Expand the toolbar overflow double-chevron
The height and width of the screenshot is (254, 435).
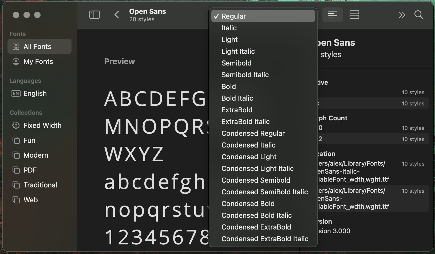[402, 15]
